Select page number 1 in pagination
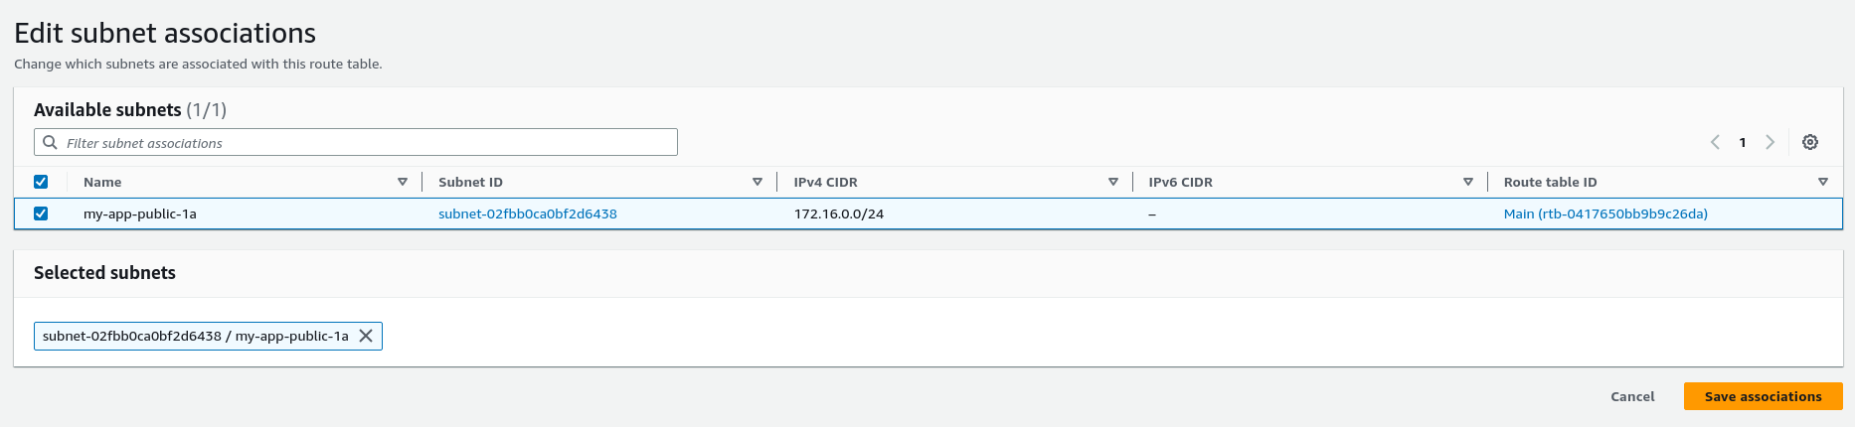This screenshot has height=427, width=1855. 1743,142
